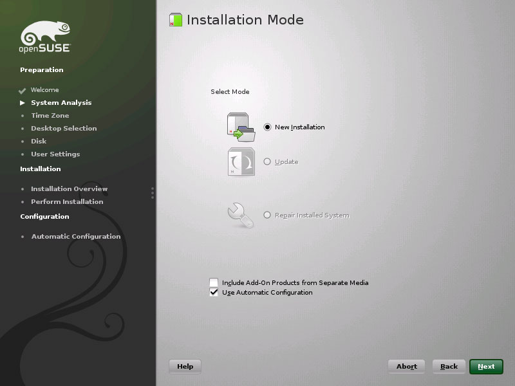
Task: Click the sidebar splitter handle dots
Action: tap(153, 193)
